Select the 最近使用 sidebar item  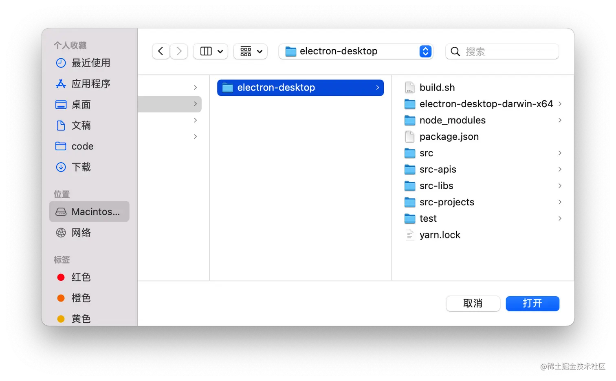point(90,63)
